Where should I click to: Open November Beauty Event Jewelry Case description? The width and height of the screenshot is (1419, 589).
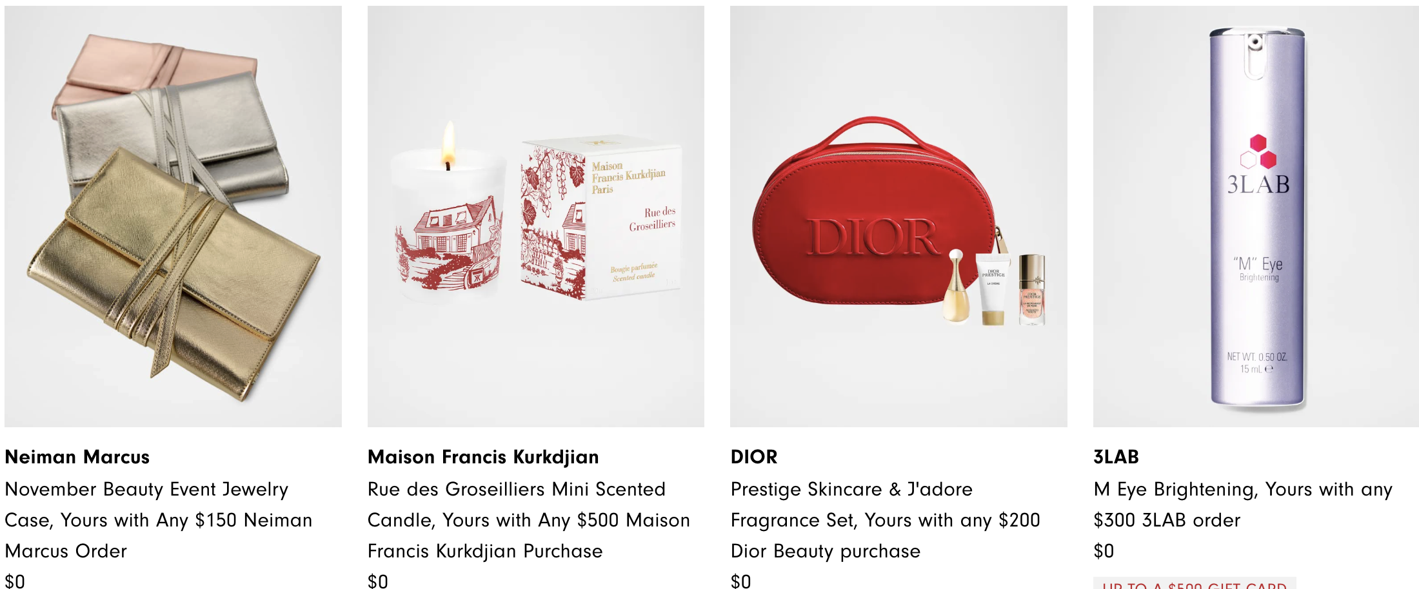(159, 520)
